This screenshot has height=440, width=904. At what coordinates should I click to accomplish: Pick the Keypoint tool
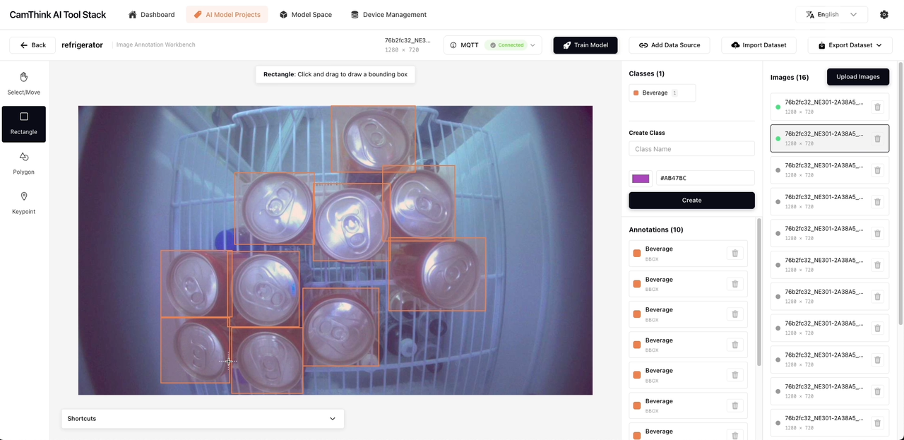(24, 202)
